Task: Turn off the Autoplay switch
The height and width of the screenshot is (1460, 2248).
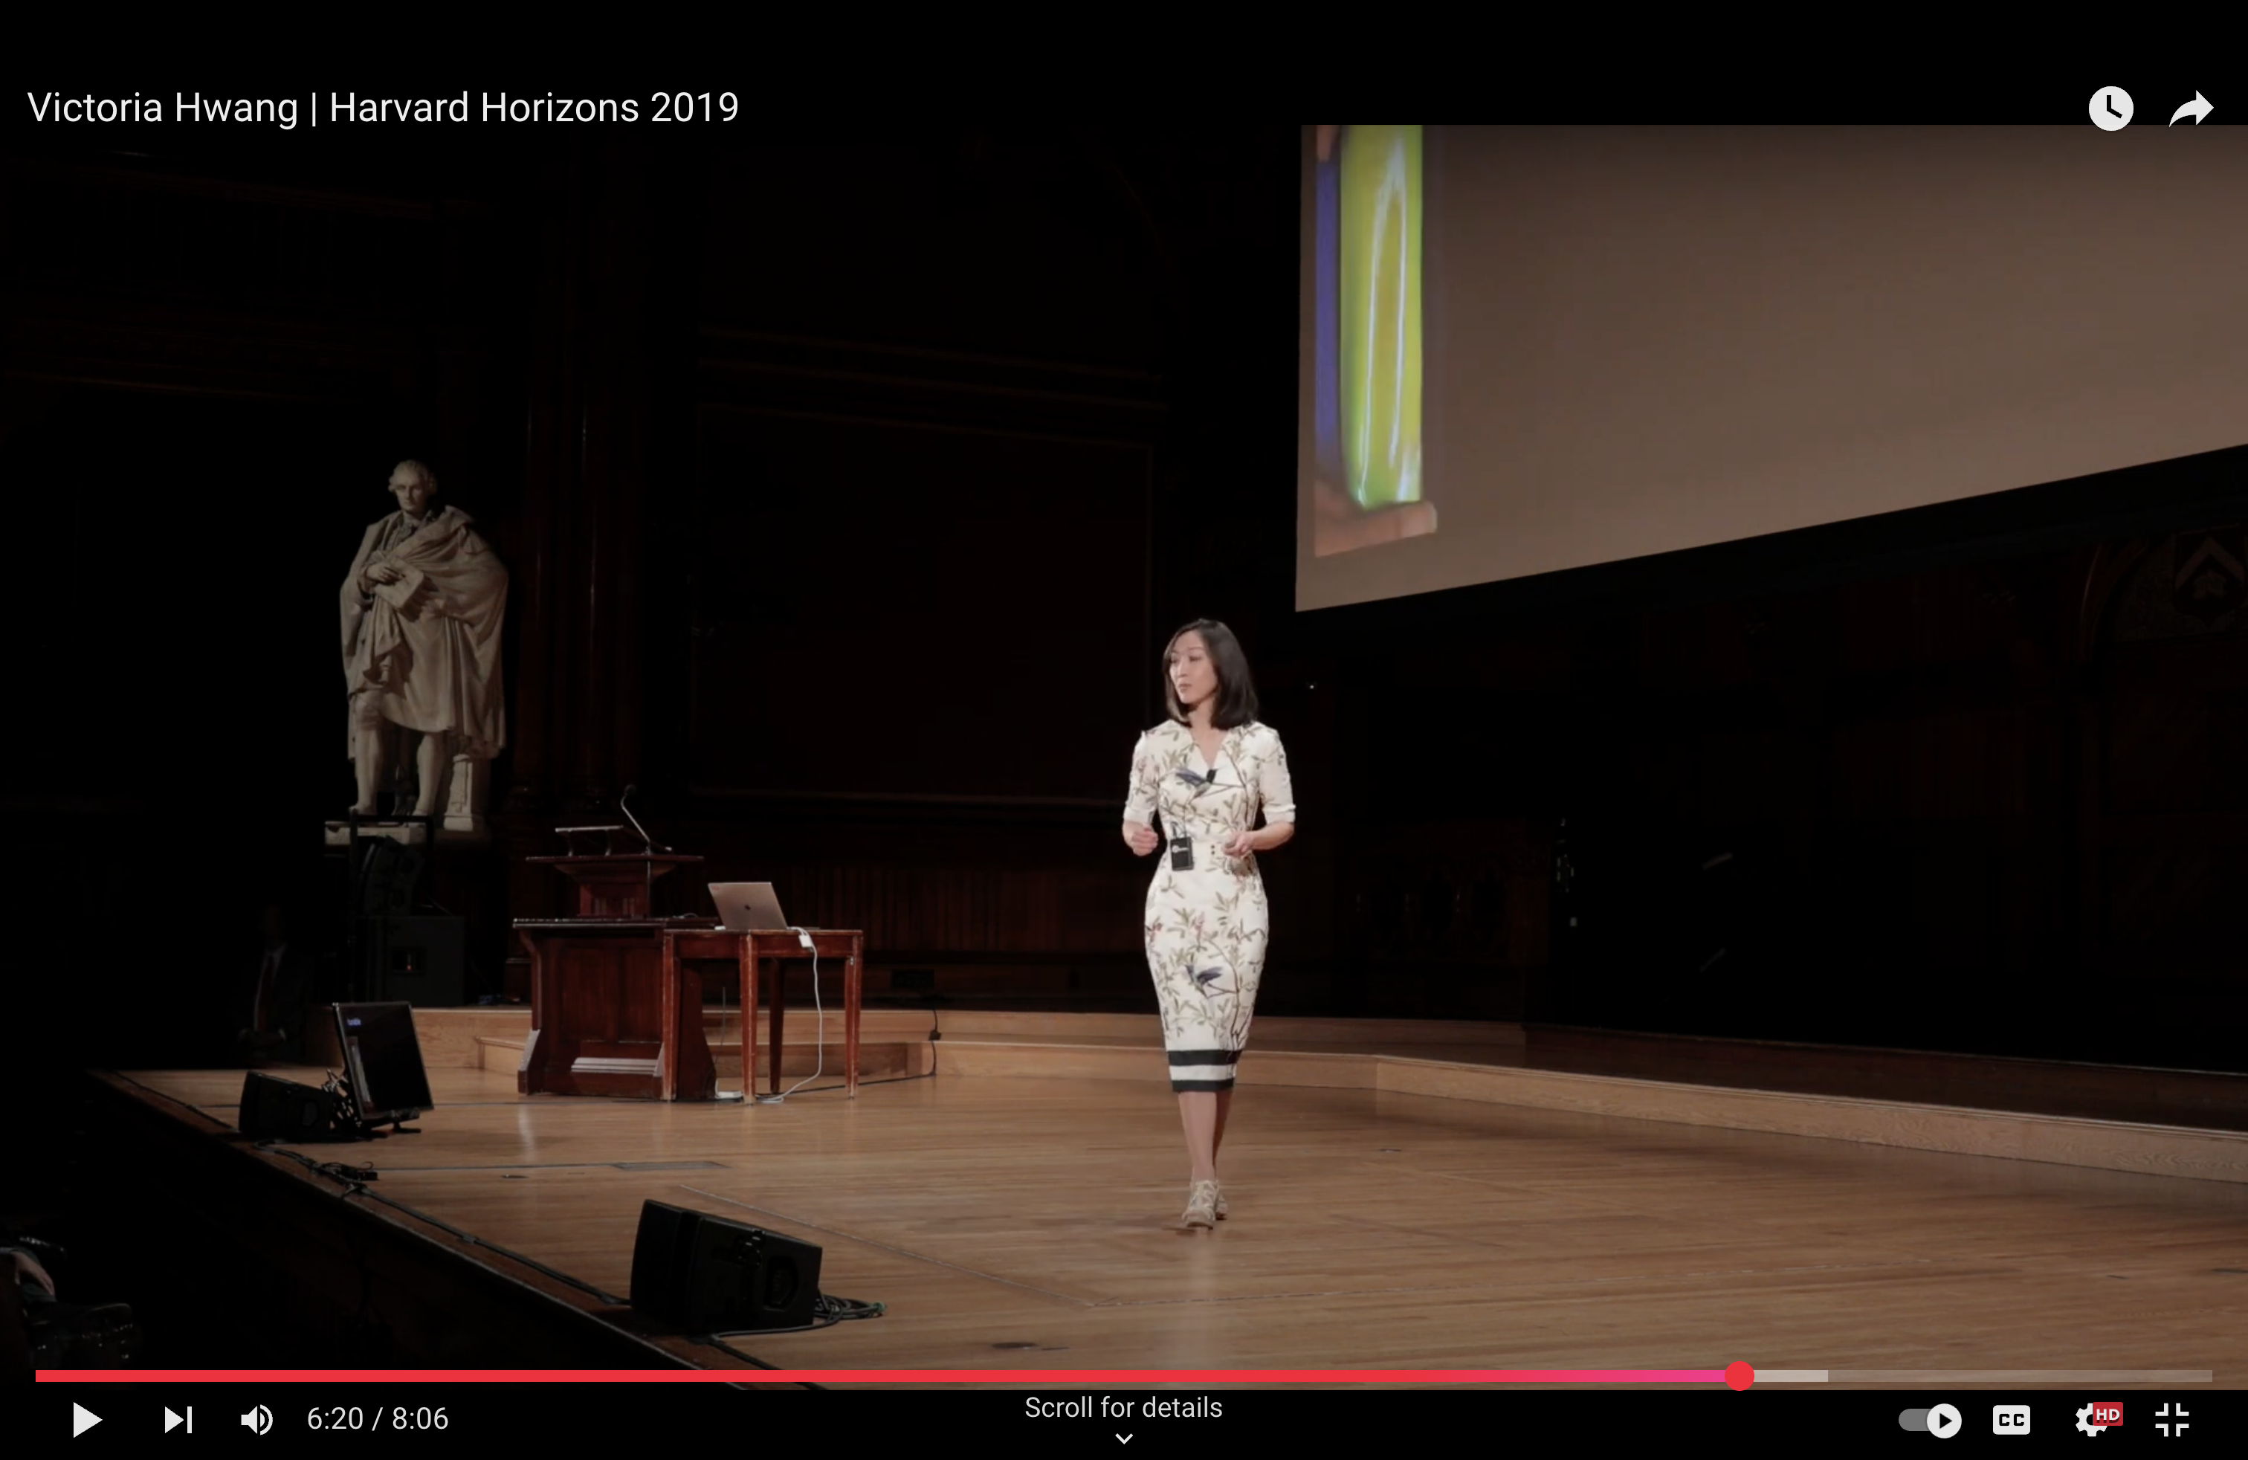Action: pyautogui.click(x=1931, y=1421)
